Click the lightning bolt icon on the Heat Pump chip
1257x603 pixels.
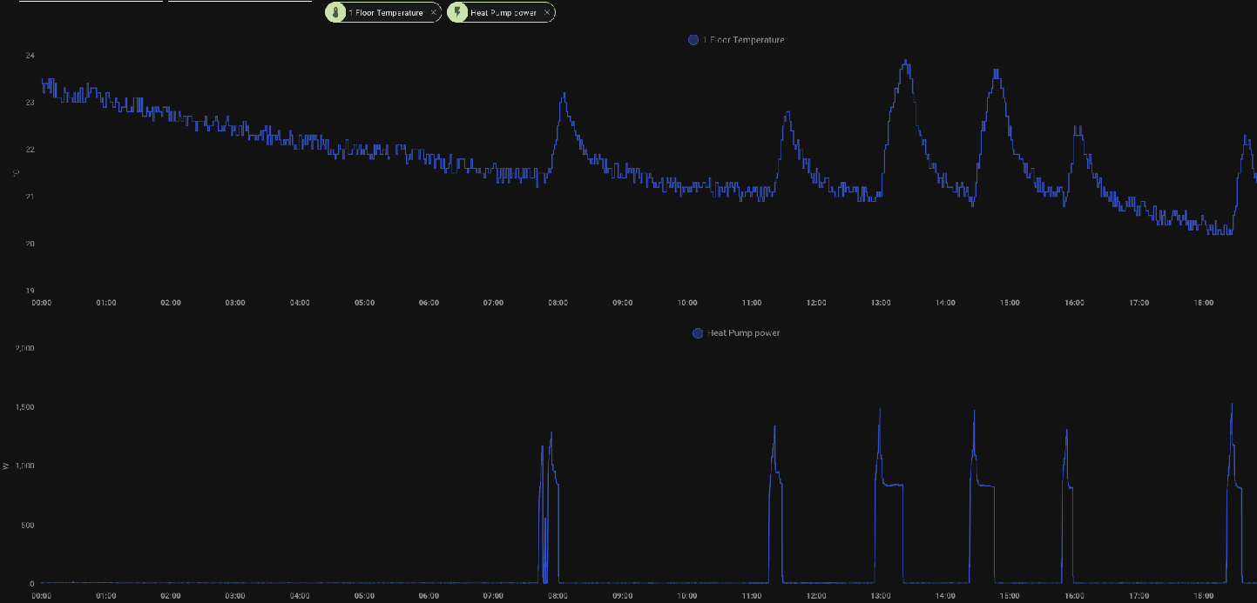(x=458, y=12)
